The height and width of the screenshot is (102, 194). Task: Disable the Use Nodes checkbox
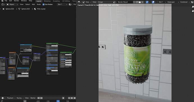pos(43,4)
